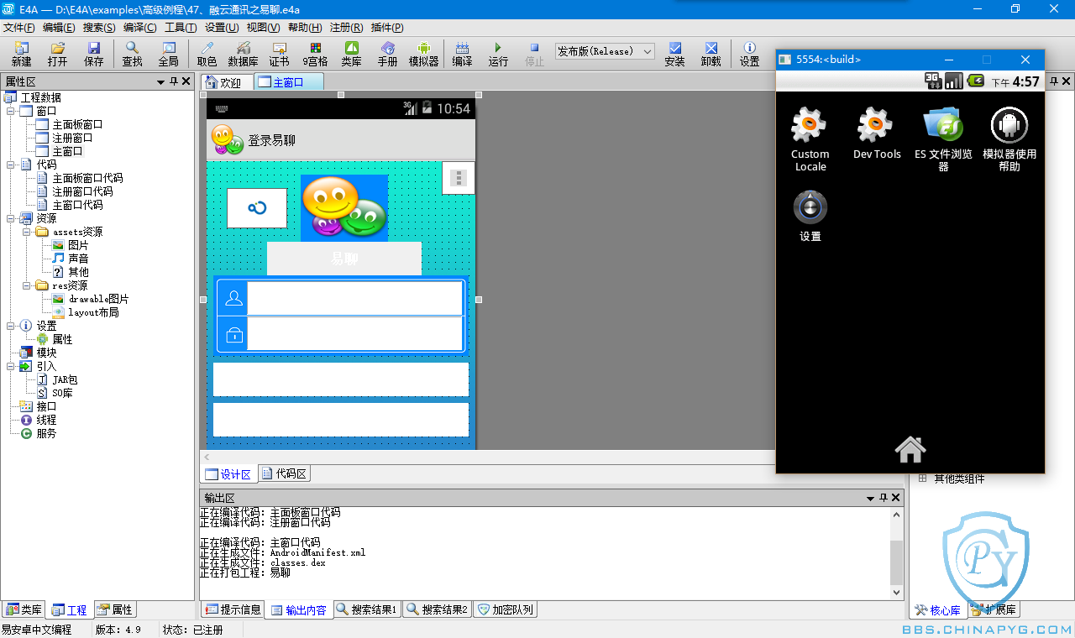This screenshot has height=638, width=1075.
Task: Open the 插件(P) menu
Action: [387, 28]
